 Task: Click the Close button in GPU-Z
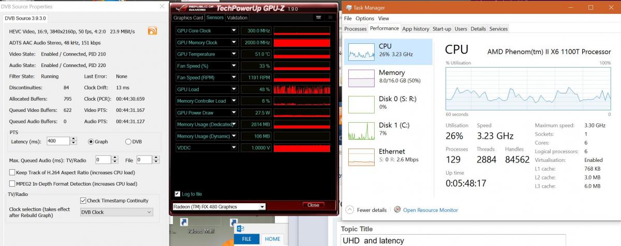click(313, 205)
